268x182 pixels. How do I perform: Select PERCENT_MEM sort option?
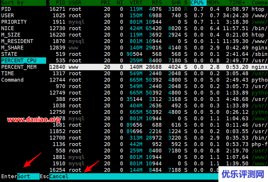[x=19, y=67]
